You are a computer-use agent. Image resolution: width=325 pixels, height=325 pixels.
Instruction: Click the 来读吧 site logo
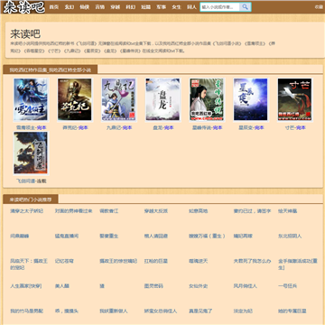[24, 7]
